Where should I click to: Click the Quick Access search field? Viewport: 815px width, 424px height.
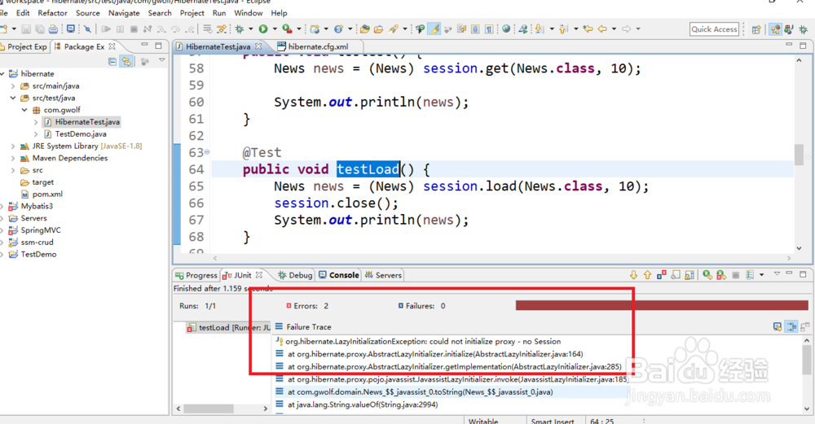pos(714,29)
